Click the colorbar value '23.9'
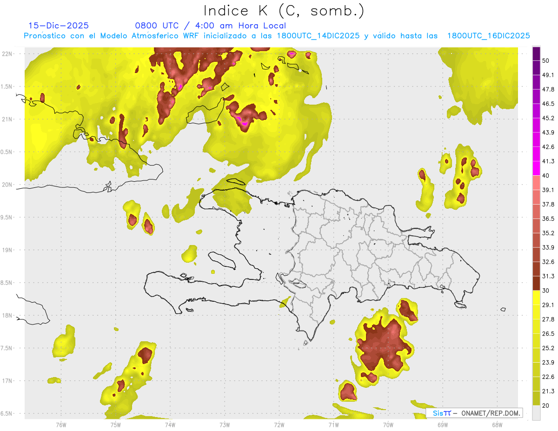This screenshot has height=431, width=558. (548, 363)
